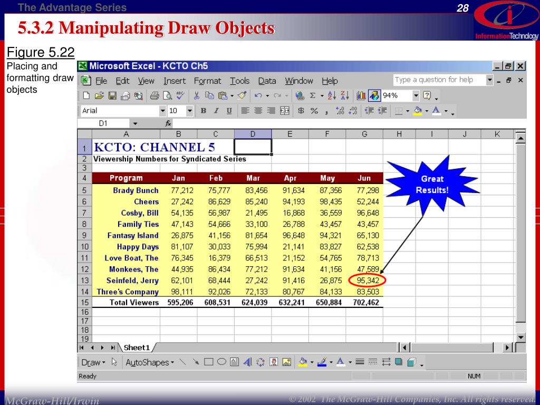Launch the Chart Wizard icon
This screenshot has width=540, height=405.
coord(361,95)
